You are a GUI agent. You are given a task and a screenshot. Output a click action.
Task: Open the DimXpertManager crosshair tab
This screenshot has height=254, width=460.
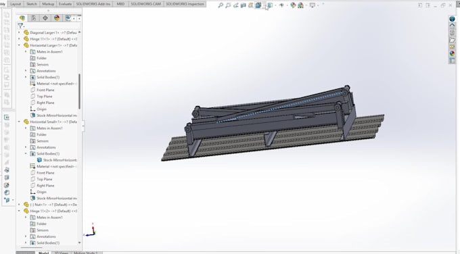point(45,18)
